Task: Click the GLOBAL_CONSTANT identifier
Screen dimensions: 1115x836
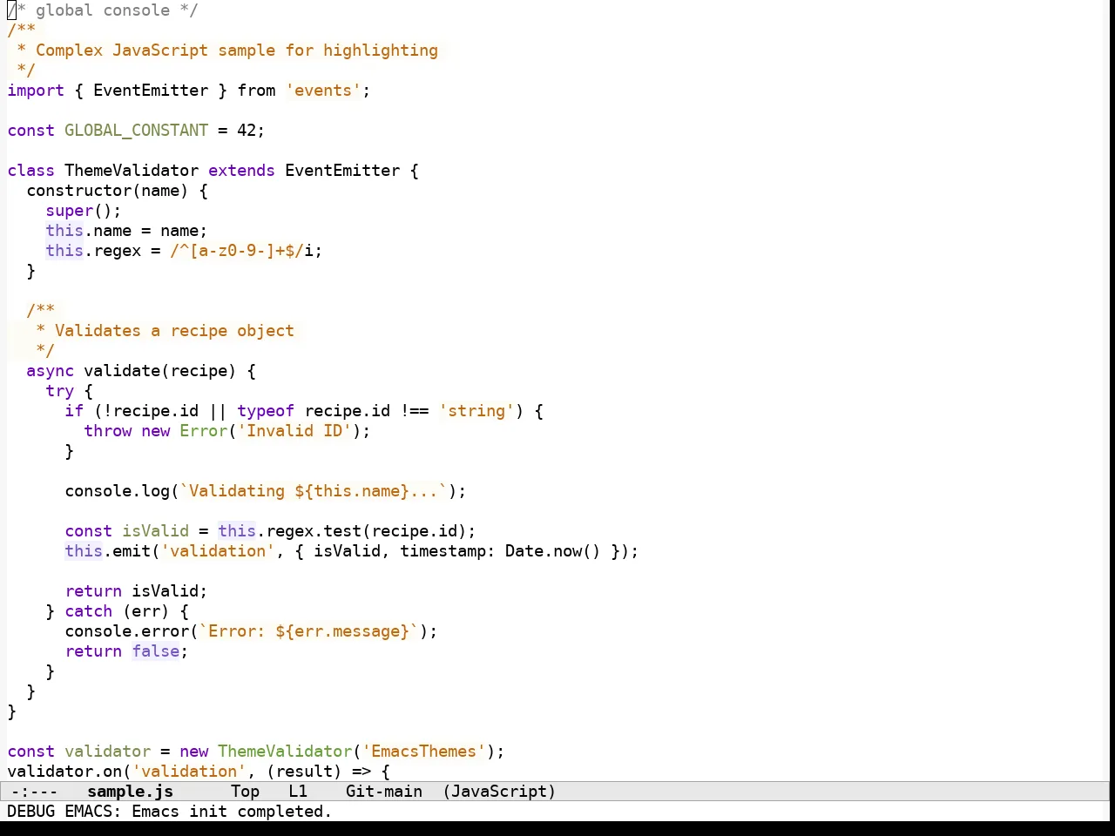Action: coord(136,131)
